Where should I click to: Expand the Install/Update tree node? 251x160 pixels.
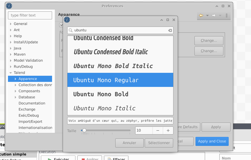(x=11, y=42)
